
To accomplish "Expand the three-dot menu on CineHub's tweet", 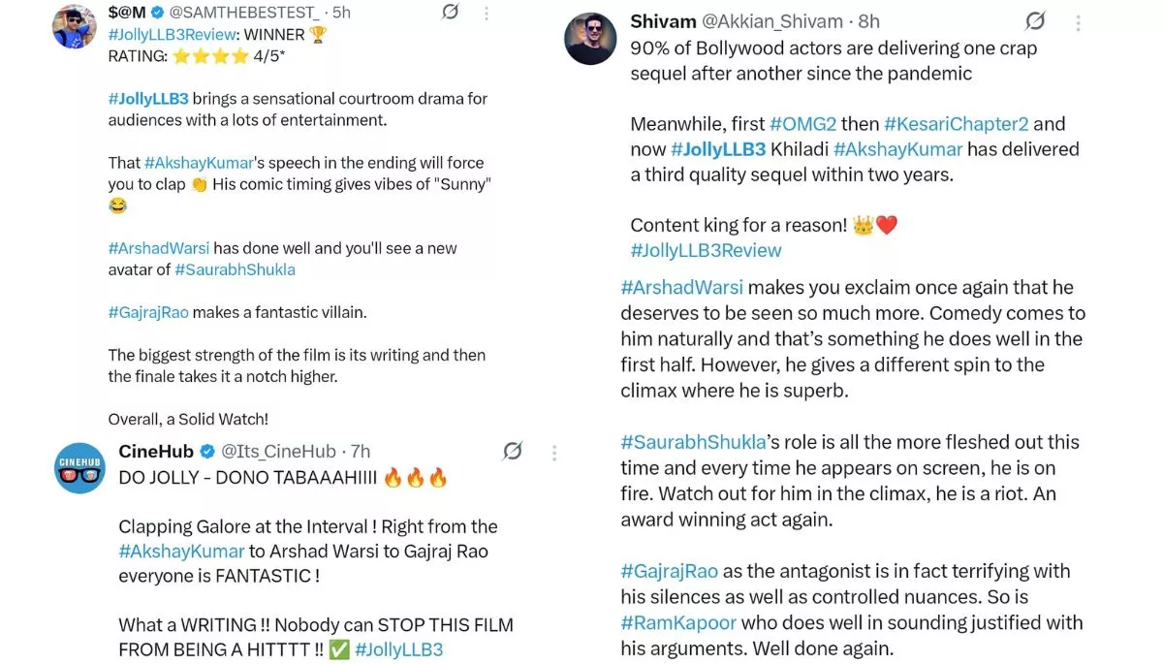I will pos(554,452).
